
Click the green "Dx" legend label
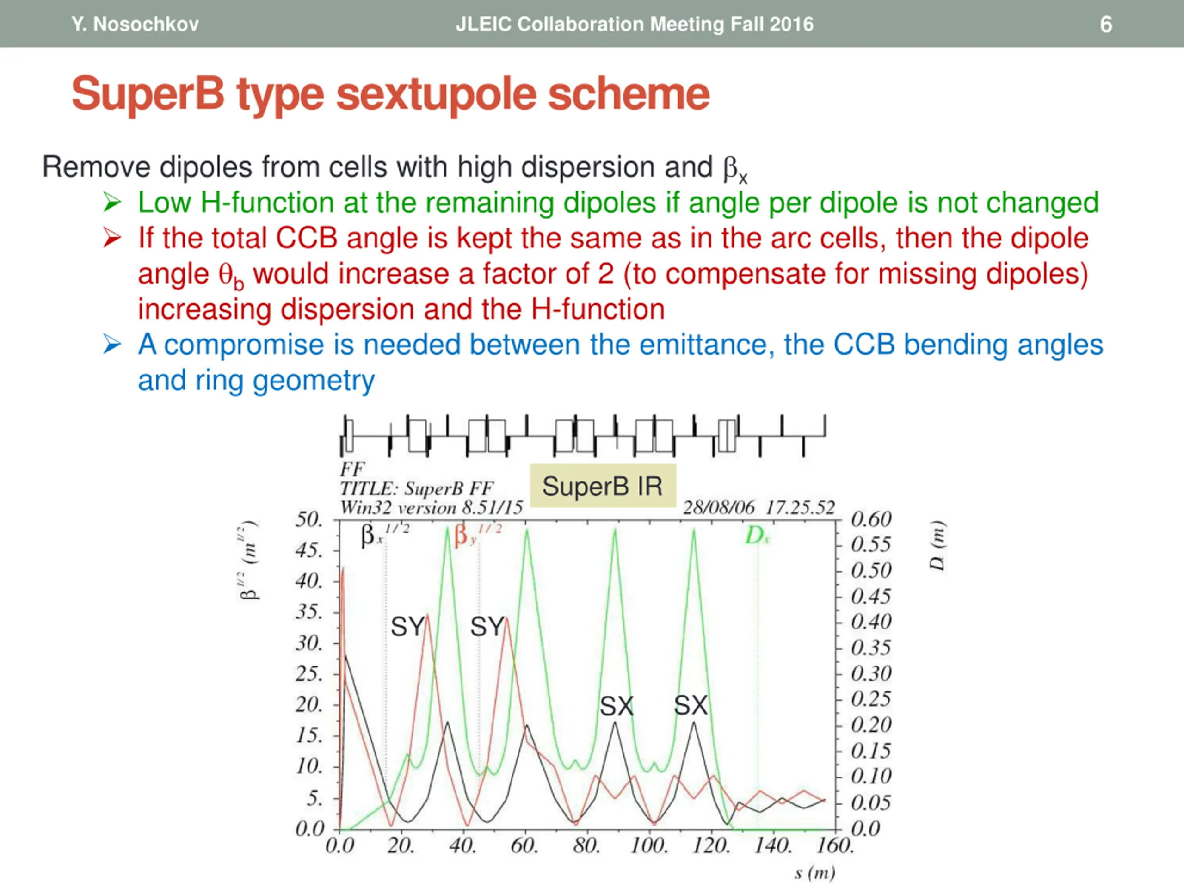point(758,535)
